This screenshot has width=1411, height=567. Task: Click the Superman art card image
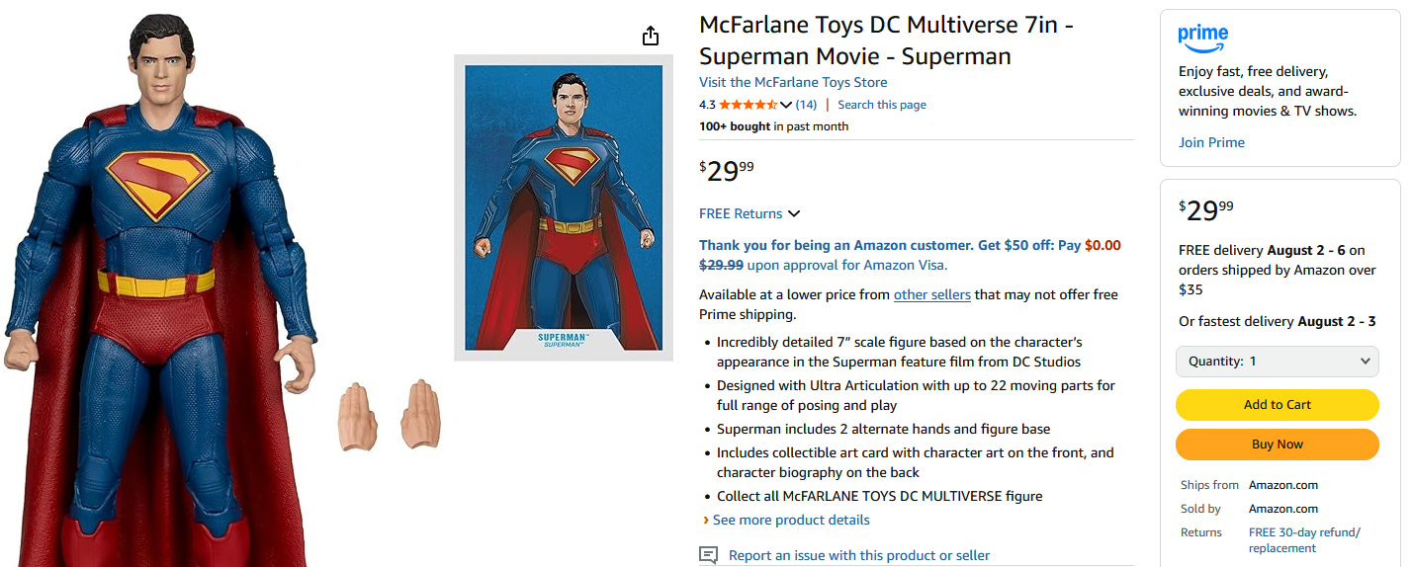[x=563, y=207]
